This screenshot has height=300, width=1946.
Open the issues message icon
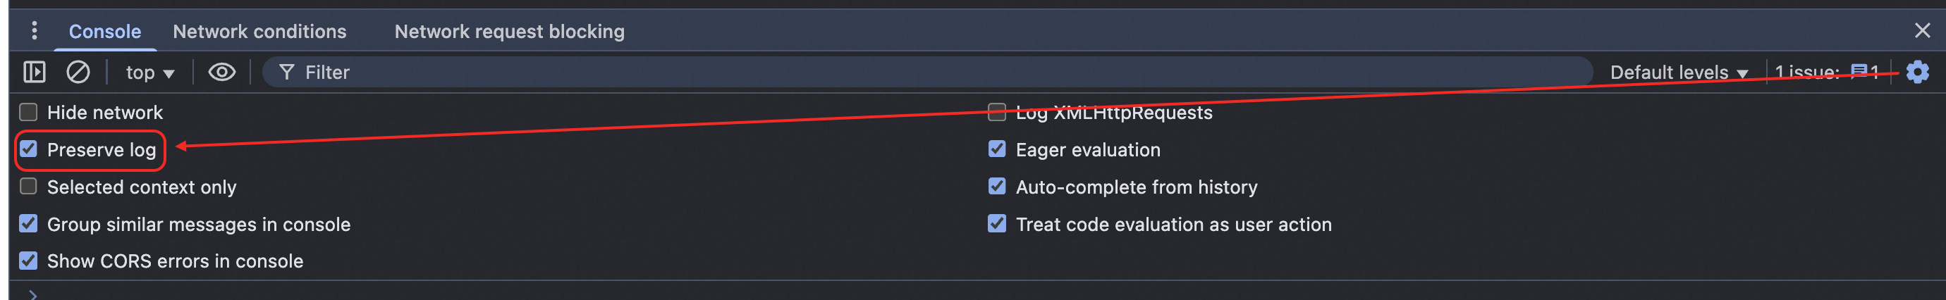point(1859,72)
